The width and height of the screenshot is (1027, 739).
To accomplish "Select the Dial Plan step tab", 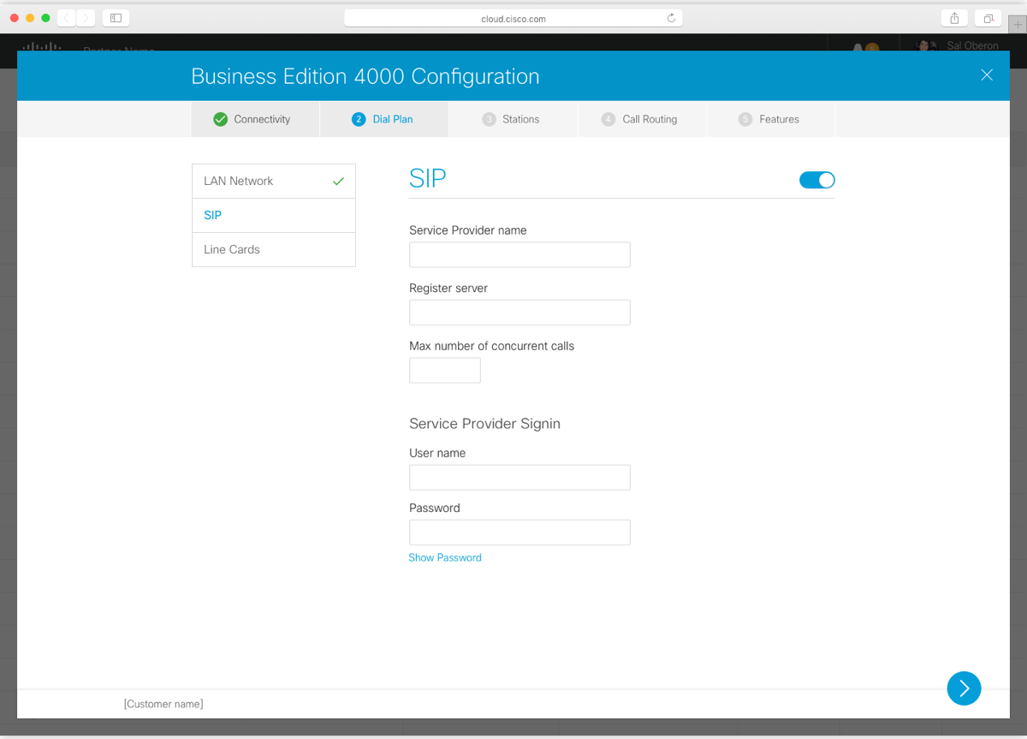I will 384,119.
